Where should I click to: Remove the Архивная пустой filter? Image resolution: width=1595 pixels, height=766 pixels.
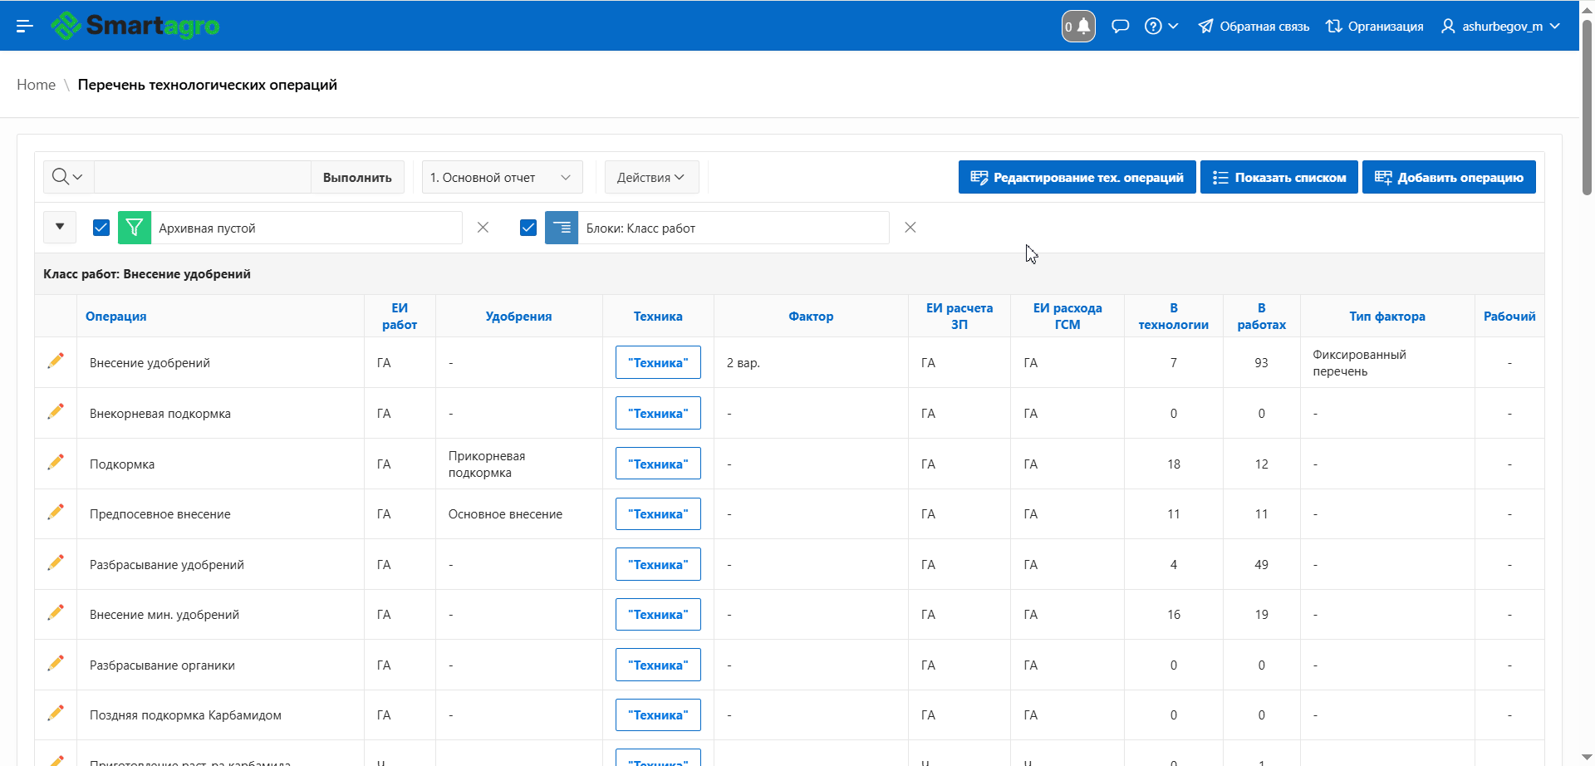tap(483, 228)
